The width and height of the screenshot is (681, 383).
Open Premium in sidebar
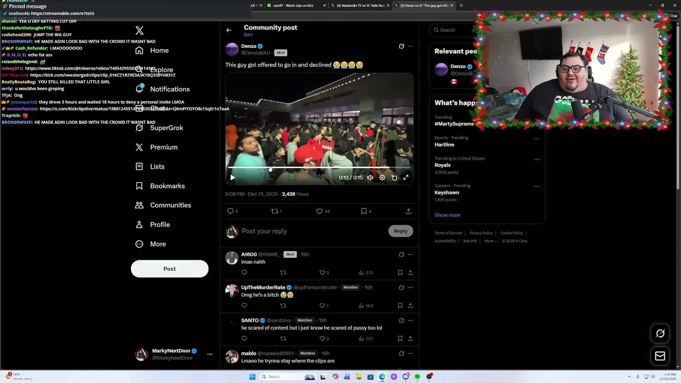pyautogui.click(x=156, y=147)
